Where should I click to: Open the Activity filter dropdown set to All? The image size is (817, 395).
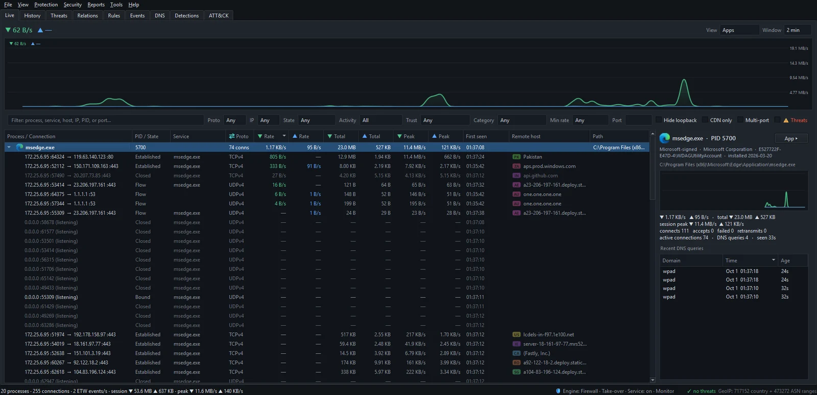click(x=380, y=120)
